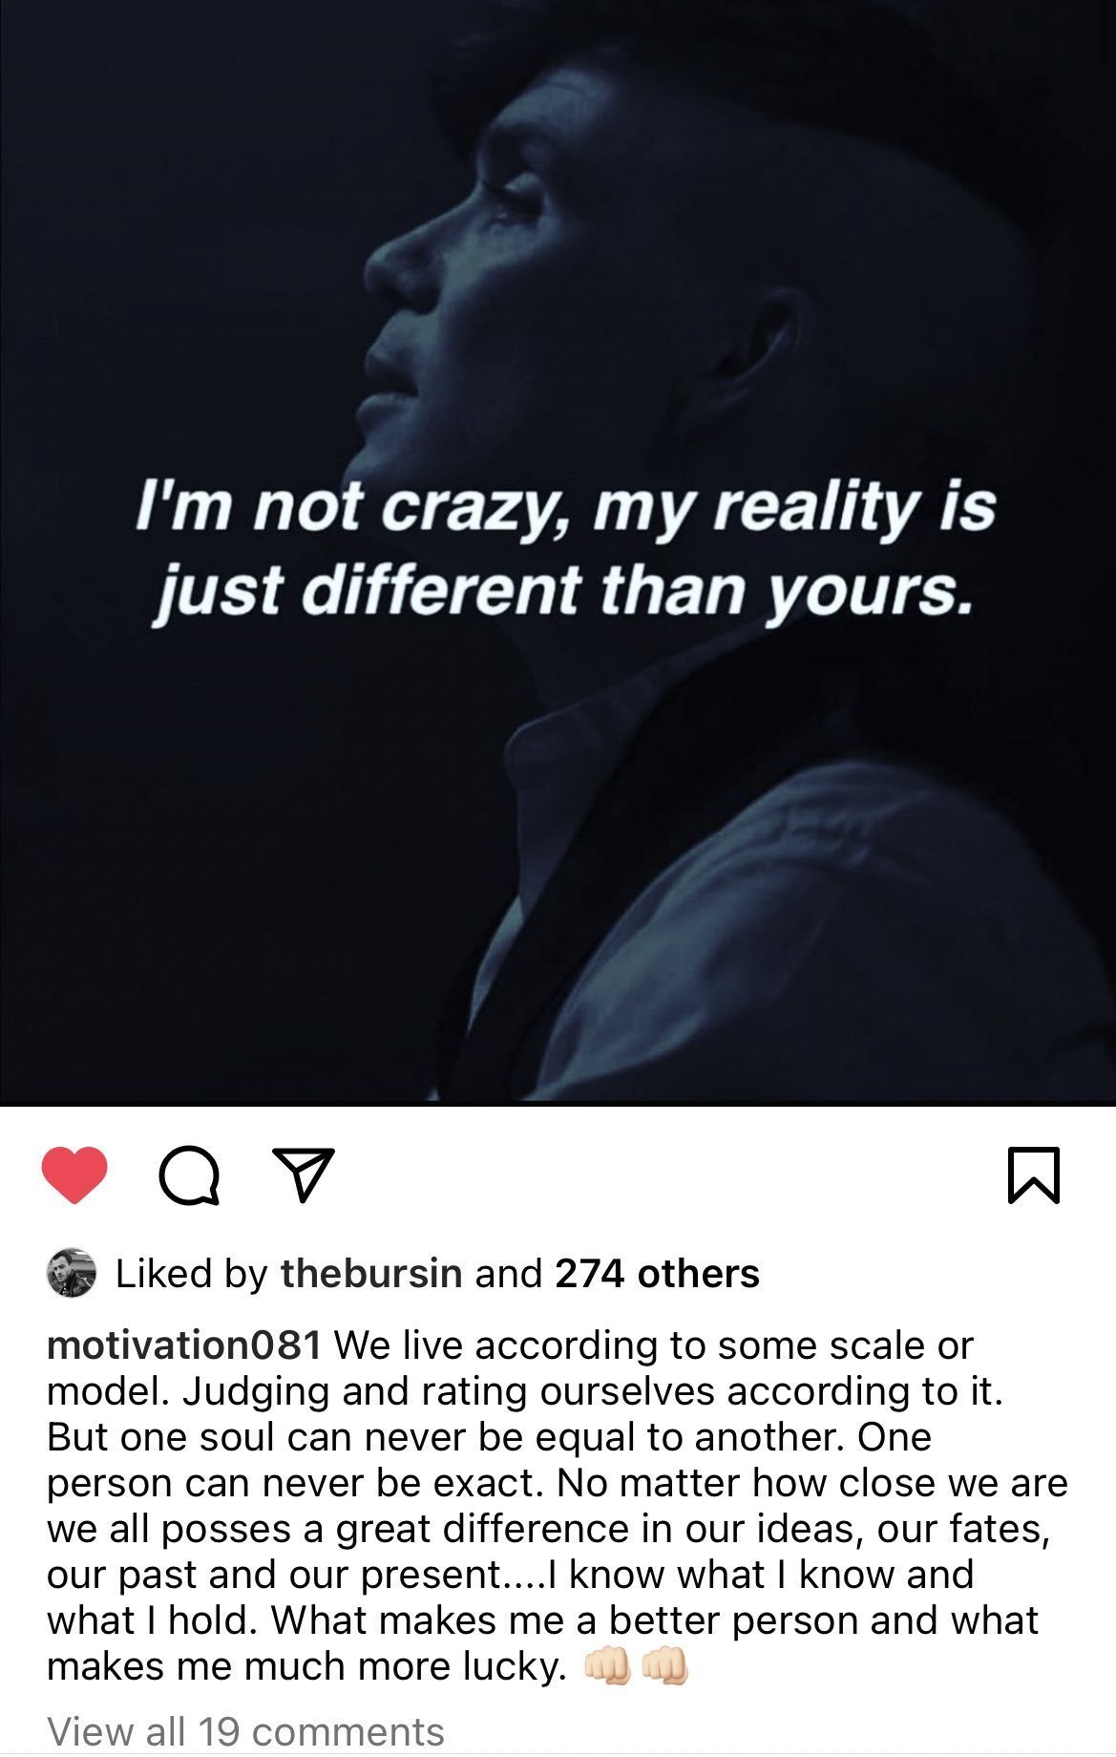Show the 274 others who liked
1116x1757 pixels.
pos(657,1273)
